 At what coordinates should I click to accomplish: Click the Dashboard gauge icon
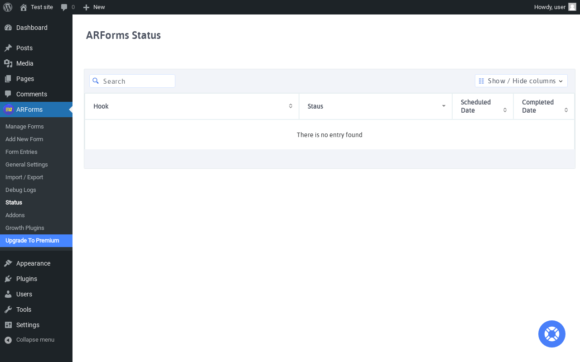point(8,28)
